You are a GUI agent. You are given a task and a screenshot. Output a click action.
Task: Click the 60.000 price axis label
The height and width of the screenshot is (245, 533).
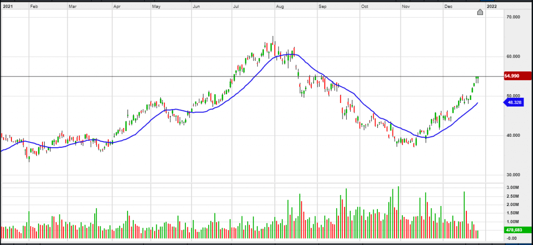[514, 57]
